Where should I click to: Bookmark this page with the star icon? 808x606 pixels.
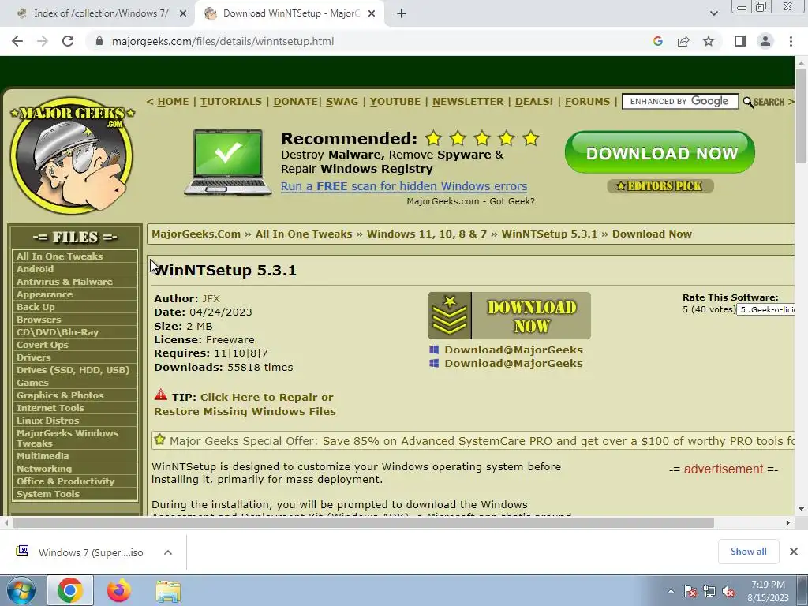coord(709,41)
